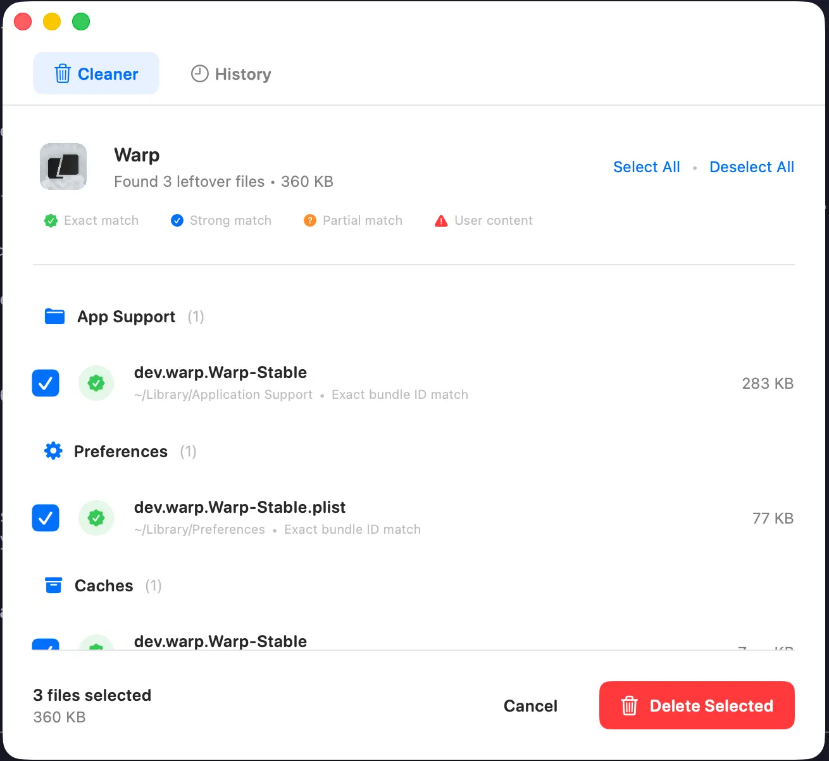Click the Deselect All link
This screenshot has width=829, height=761.
point(752,167)
